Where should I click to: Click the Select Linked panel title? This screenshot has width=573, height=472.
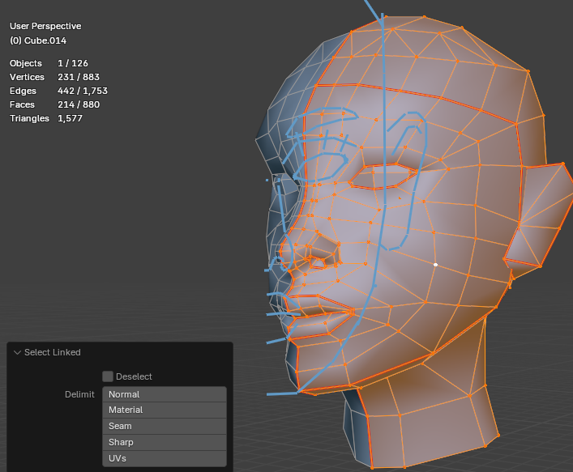point(52,352)
